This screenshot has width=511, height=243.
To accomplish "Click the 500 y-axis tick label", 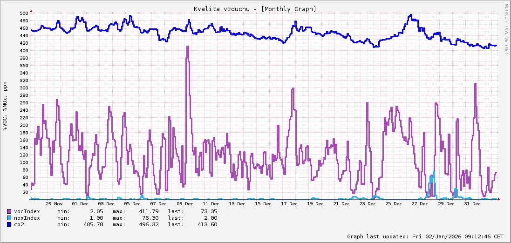I will tap(24, 13).
